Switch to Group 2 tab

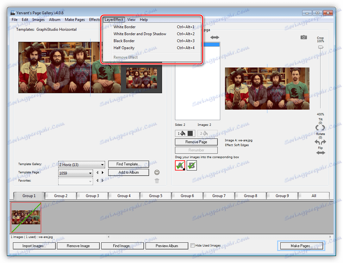coord(60,196)
